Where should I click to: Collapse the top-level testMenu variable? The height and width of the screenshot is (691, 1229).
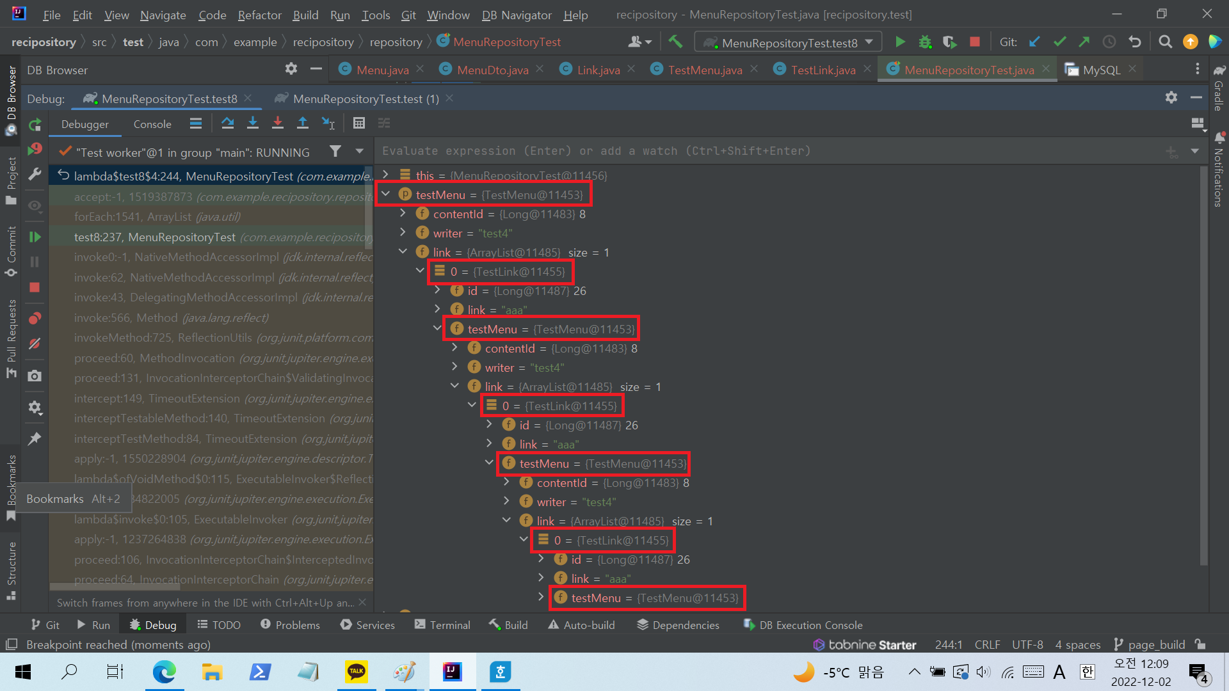coord(385,194)
